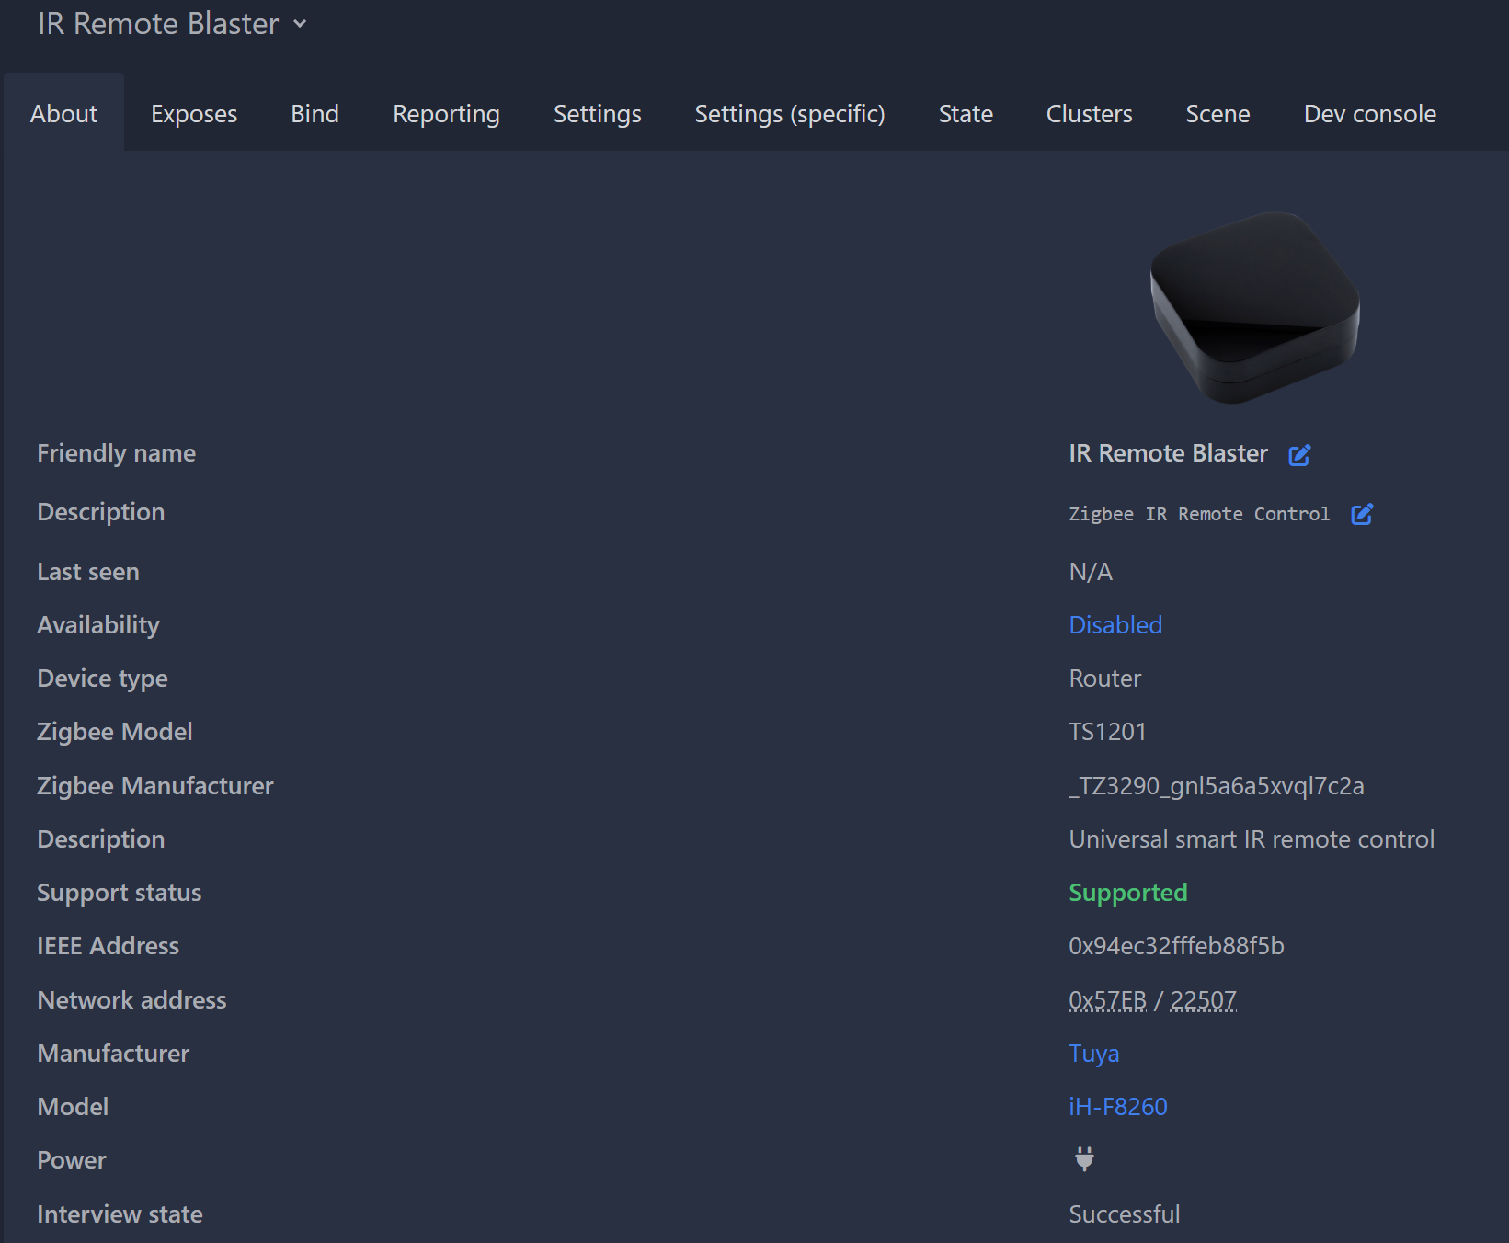Click the Zigbee IR Remote Control description text

point(1199,514)
